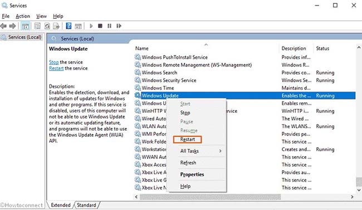Choose Restart in the context menu
Image resolution: width=362 pixels, height=210 pixels.
tap(188, 139)
